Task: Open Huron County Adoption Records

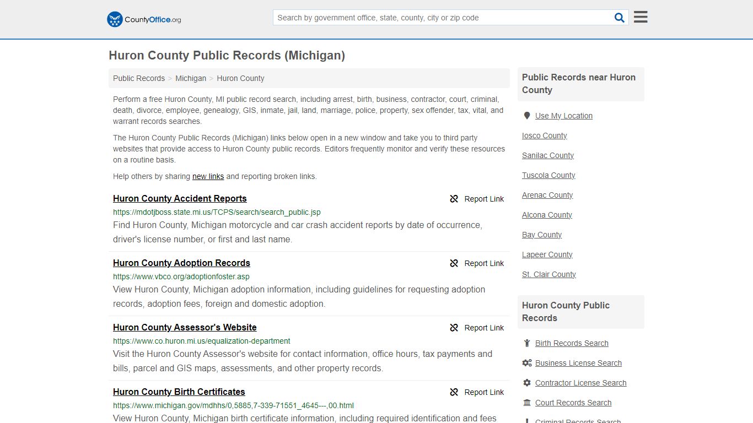Action: coord(181,263)
